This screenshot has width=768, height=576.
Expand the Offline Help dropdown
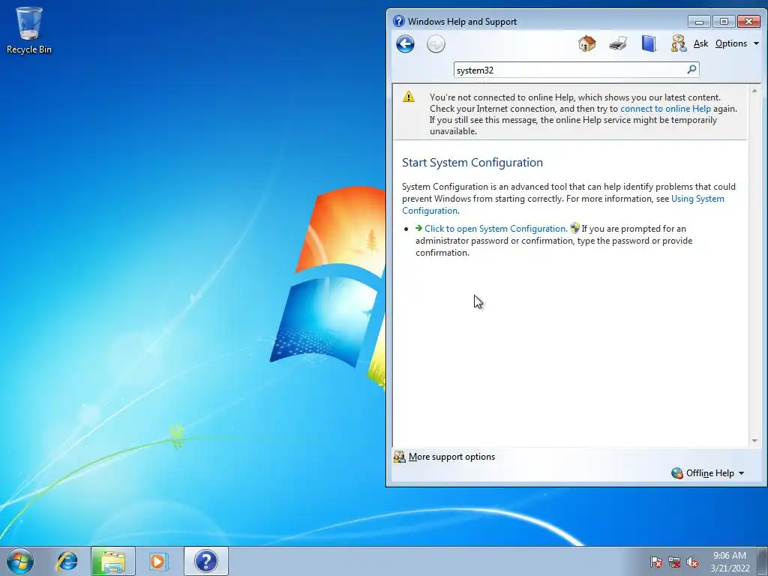(x=715, y=473)
